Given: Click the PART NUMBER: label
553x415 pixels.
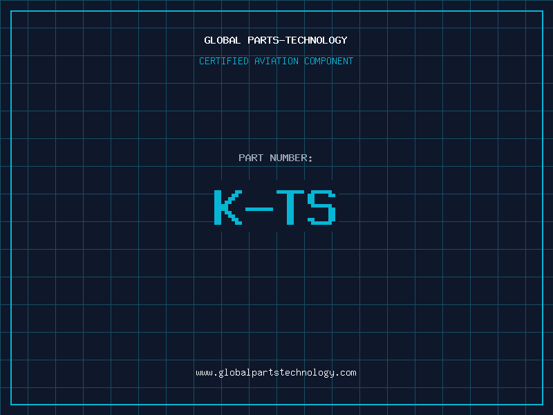Looking at the screenshot, I should tap(276, 158).
